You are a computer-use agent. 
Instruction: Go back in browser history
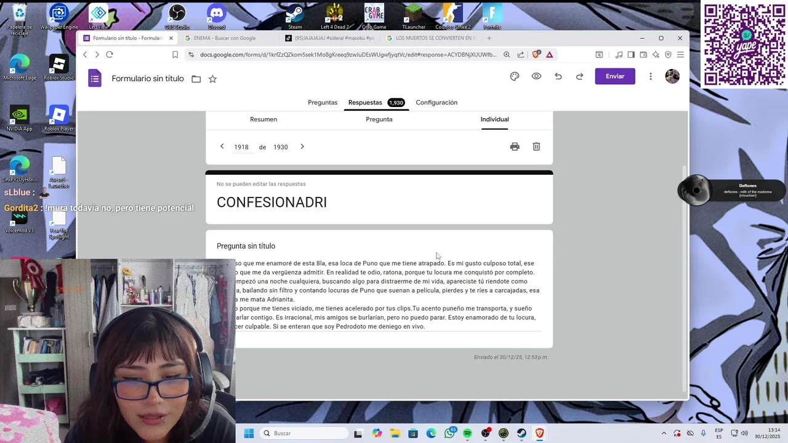(x=85, y=54)
